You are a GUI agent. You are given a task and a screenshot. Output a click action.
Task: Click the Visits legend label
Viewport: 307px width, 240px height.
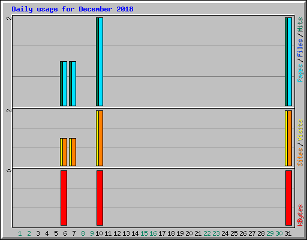pyautogui.click(x=300, y=130)
